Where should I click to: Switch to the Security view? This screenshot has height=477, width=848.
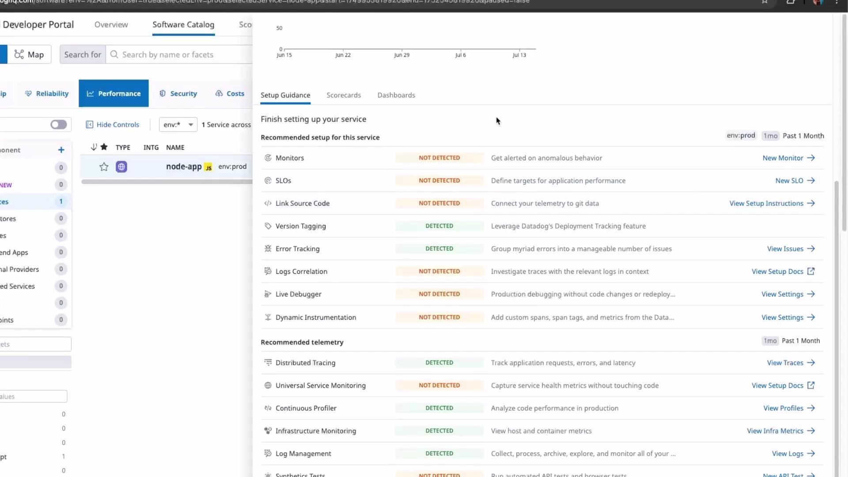(178, 93)
